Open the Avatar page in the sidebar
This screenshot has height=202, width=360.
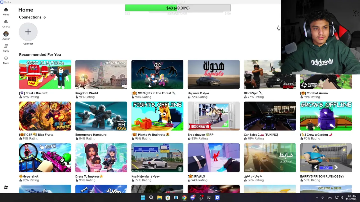pyautogui.click(x=6, y=36)
